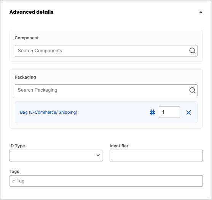Viewport: 212px width, 200px height.
Task: Click the Identifier field label
Action: (119, 146)
